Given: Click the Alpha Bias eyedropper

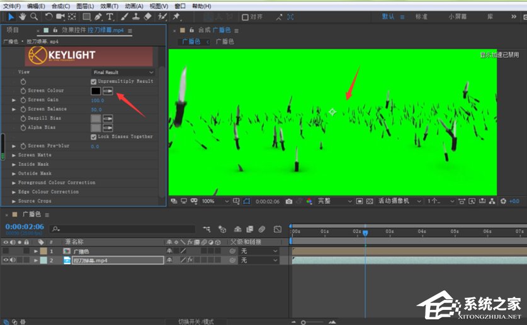Looking at the screenshot, I should click(x=108, y=127).
